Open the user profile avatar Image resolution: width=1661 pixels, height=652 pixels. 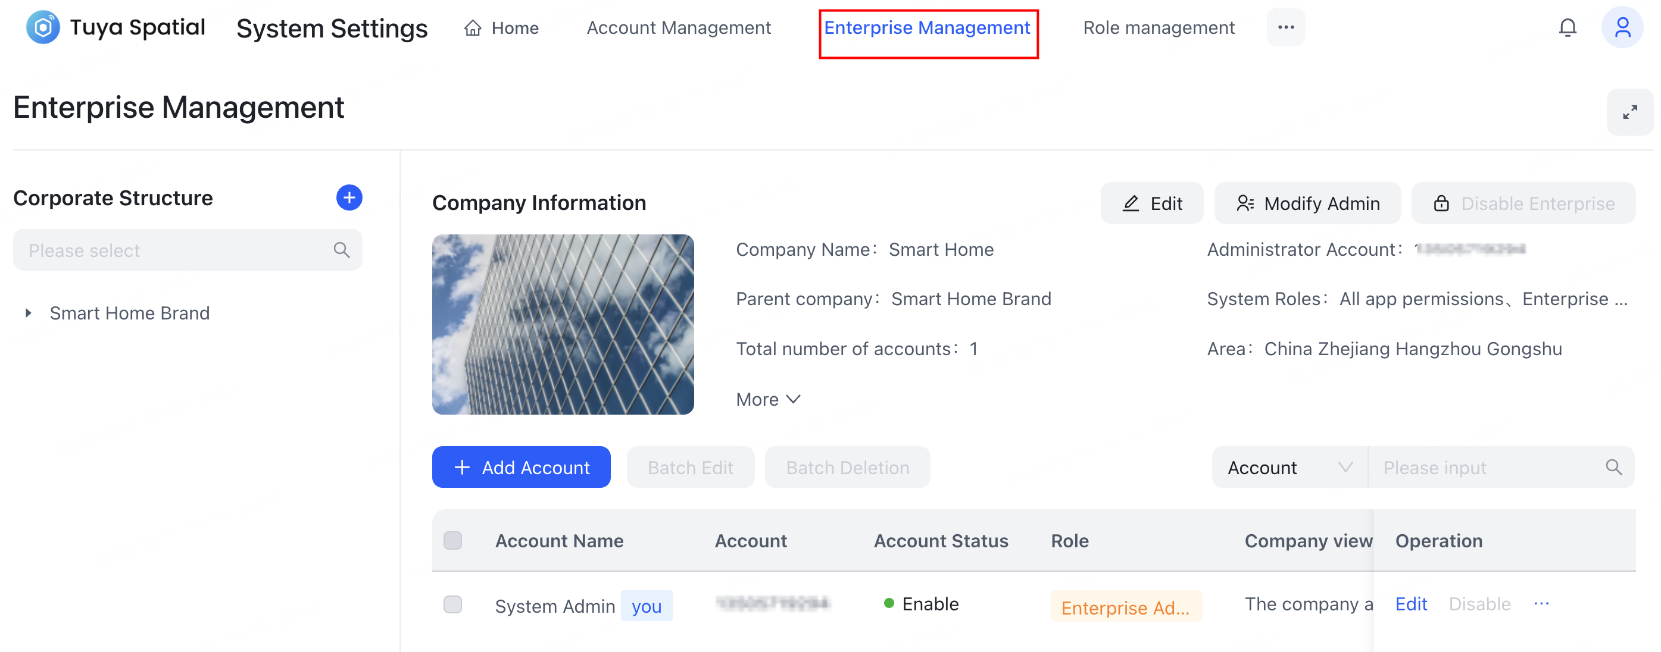(x=1622, y=28)
